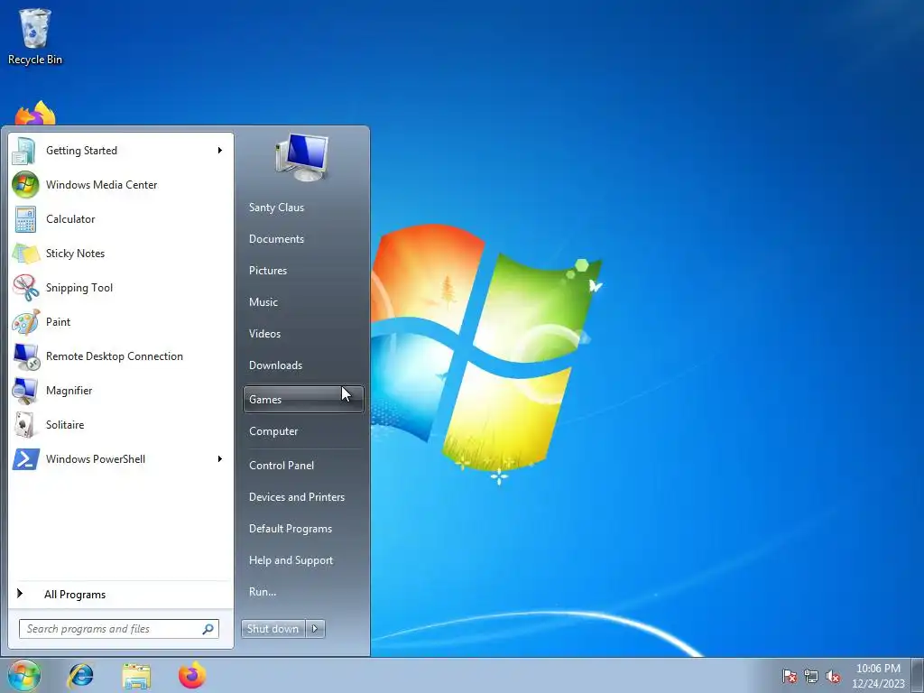
Task: Open Internet Explorer from the taskbar
Action: pos(80,675)
